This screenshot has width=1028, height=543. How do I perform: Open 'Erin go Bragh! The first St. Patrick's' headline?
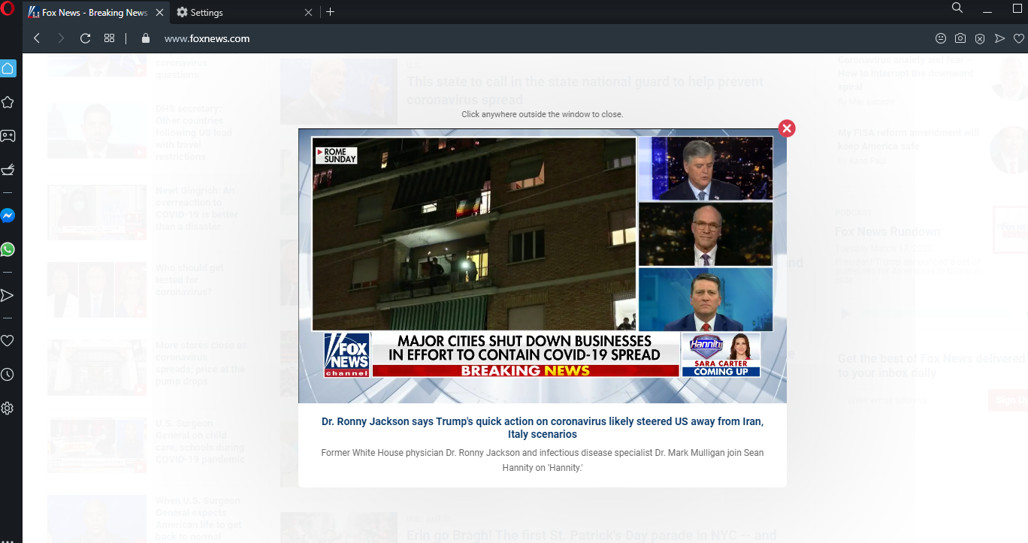[591, 535]
